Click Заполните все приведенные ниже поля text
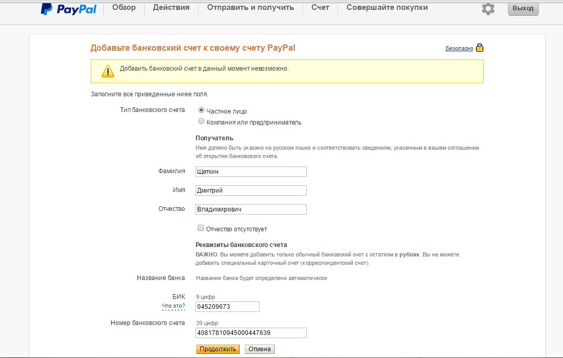The width and height of the screenshot is (563, 358). (x=149, y=94)
